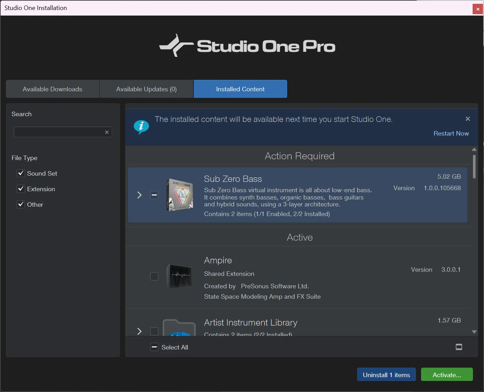Switch to Available Updates (0) tab
This screenshot has width=484, height=392.
pyautogui.click(x=146, y=89)
